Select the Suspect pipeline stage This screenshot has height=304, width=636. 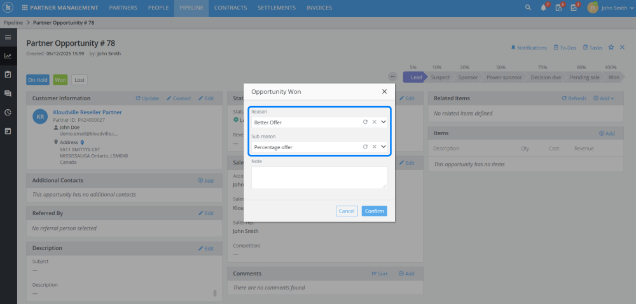(439, 77)
